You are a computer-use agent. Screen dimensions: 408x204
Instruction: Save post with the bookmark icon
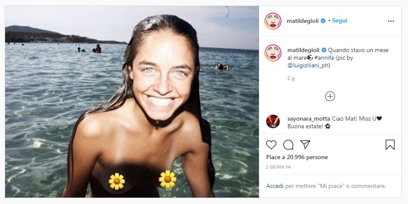click(390, 145)
